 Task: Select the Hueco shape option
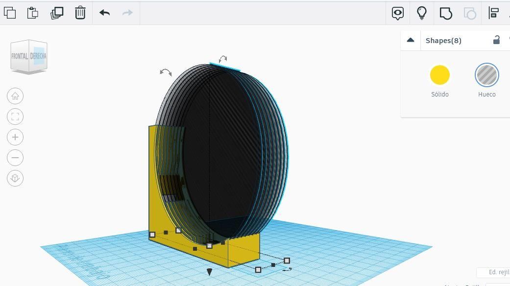[x=486, y=75]
